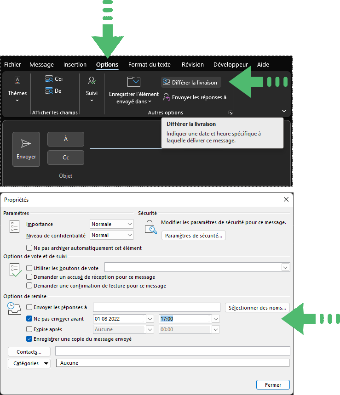
Task: Click the Cc recipients button
Action: [x=66, y=158]
